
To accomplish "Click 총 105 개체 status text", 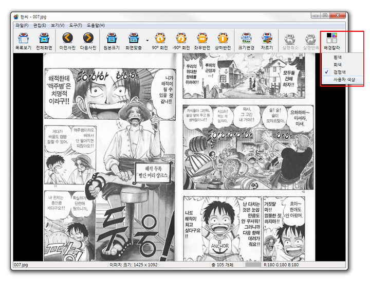I will pos(223,265).
